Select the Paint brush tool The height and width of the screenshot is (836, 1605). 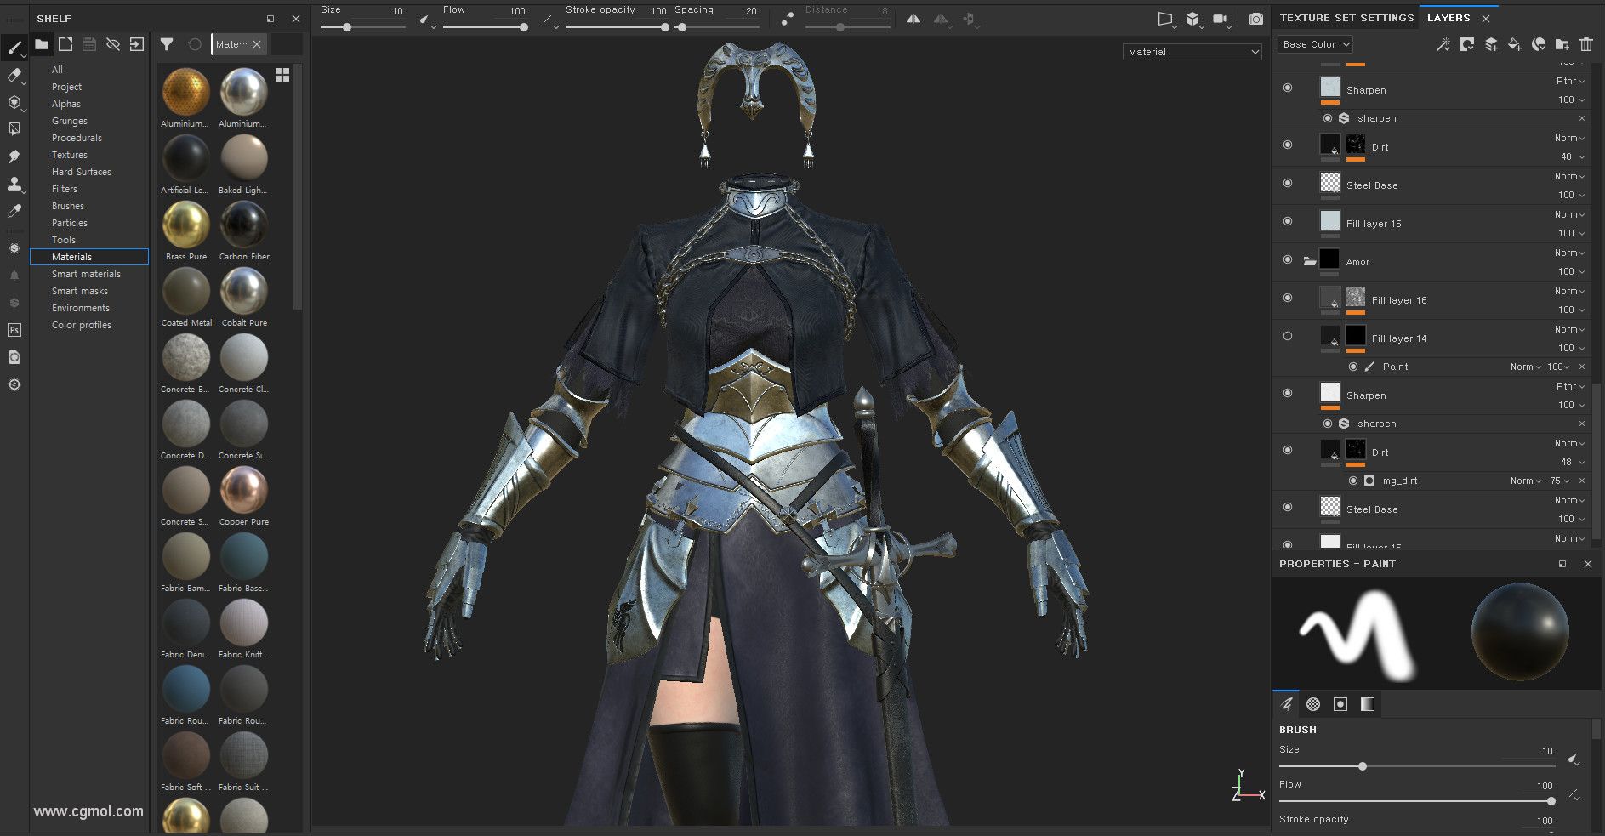tap(14, 48)
